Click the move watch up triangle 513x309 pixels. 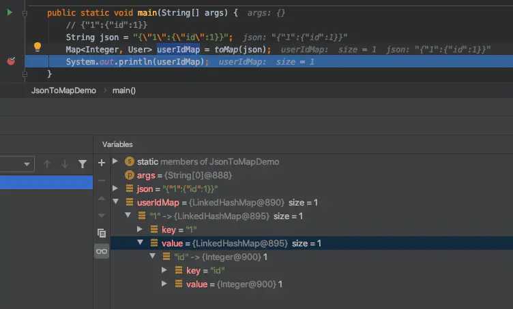(102, 198)
